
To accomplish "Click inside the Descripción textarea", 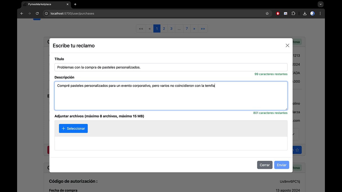I will (x=171, y=96).
